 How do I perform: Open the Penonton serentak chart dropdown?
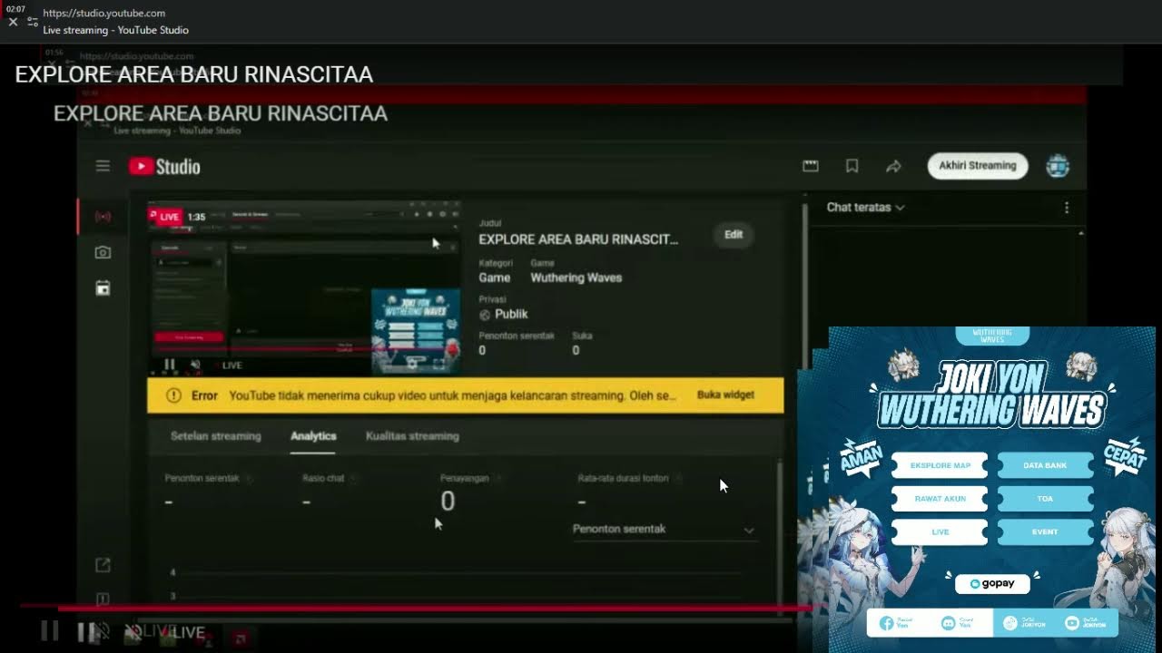(665, 529)
